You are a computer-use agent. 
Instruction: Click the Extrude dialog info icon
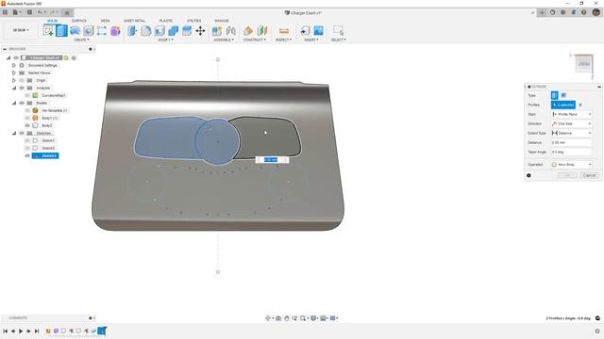(x=528, y=175)
